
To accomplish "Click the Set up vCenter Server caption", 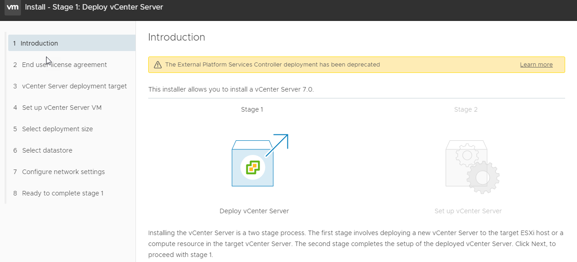I will 468,211.
